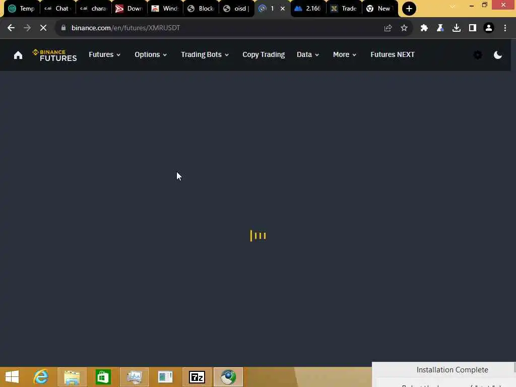Open the tab search chevron
Screen dimensions: 516x387
[x=453, y=6]
